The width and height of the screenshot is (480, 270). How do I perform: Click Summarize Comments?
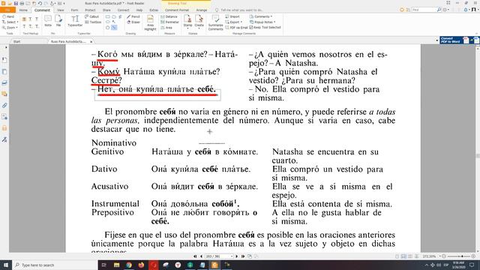215,23
